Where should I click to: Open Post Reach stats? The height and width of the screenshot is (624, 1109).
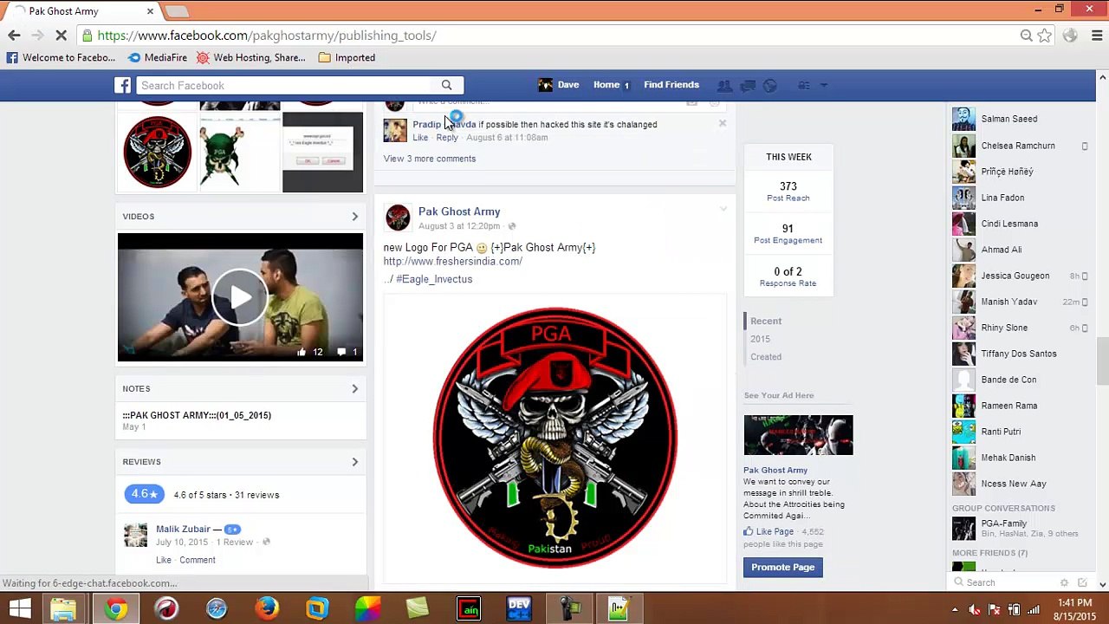click(788, 192)
